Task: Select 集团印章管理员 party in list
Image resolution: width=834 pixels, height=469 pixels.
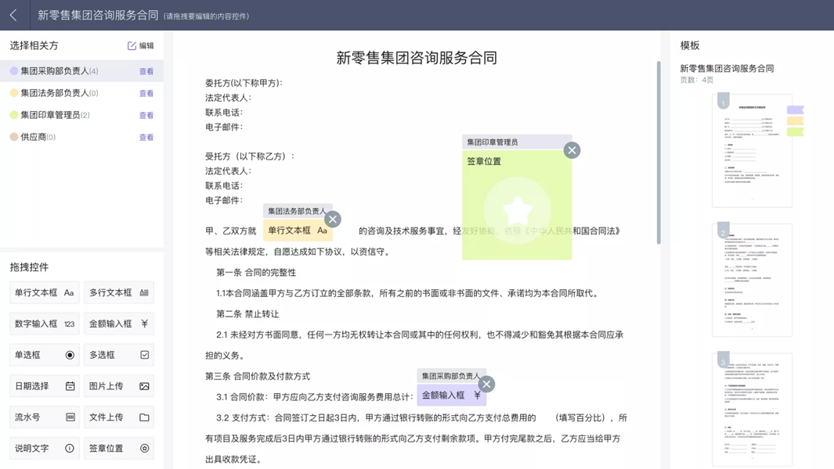Action: coord(55,115)
